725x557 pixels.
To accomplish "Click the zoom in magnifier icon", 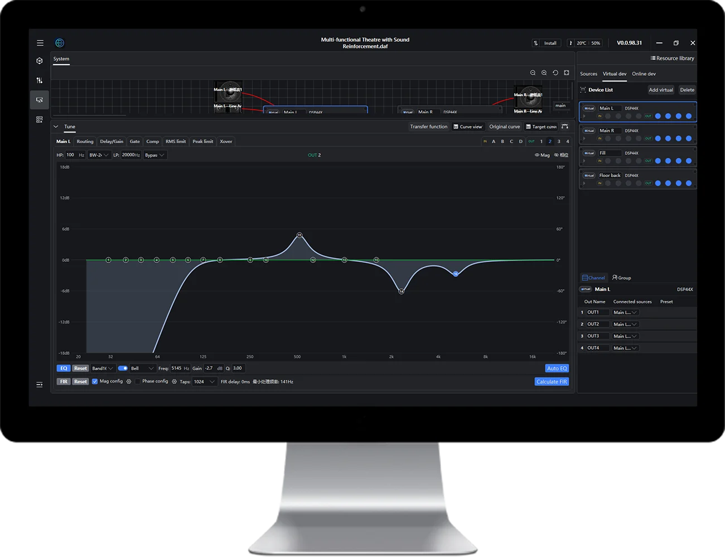I will tap(544, 73).
